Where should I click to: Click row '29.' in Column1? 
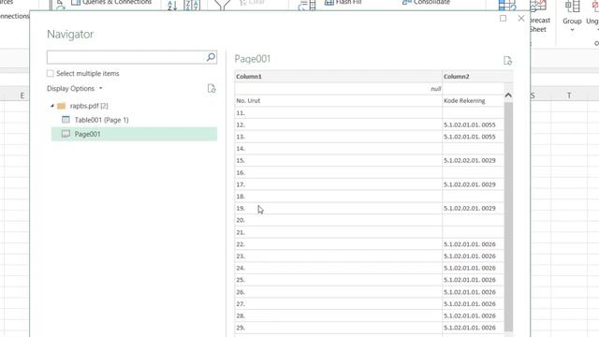point(338,328)
